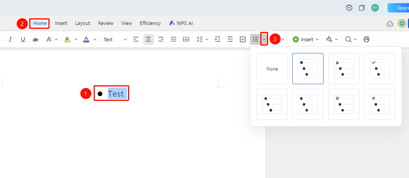This screenshot has width=409, height=178.
Task: Underline the selected text
Action: coord(23,39)
